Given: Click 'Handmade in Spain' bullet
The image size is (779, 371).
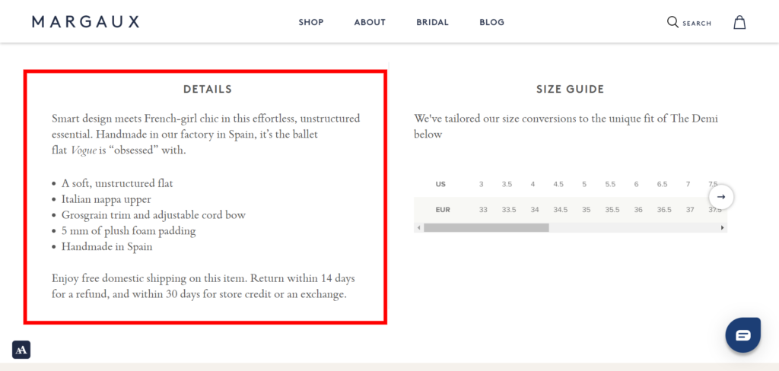Looking at the screenshot, I should [107, 247].
